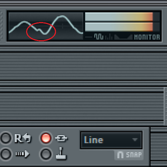The image size is (167, 167).
Task: Click the dropdown arrow in Line selector
Action: 135,140
